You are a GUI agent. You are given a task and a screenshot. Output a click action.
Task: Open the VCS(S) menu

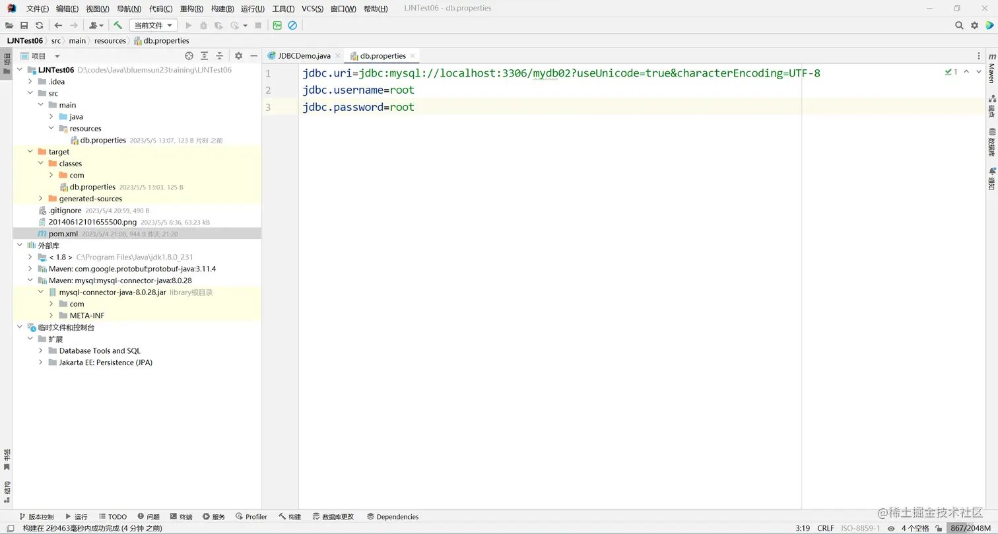[312, 9]
